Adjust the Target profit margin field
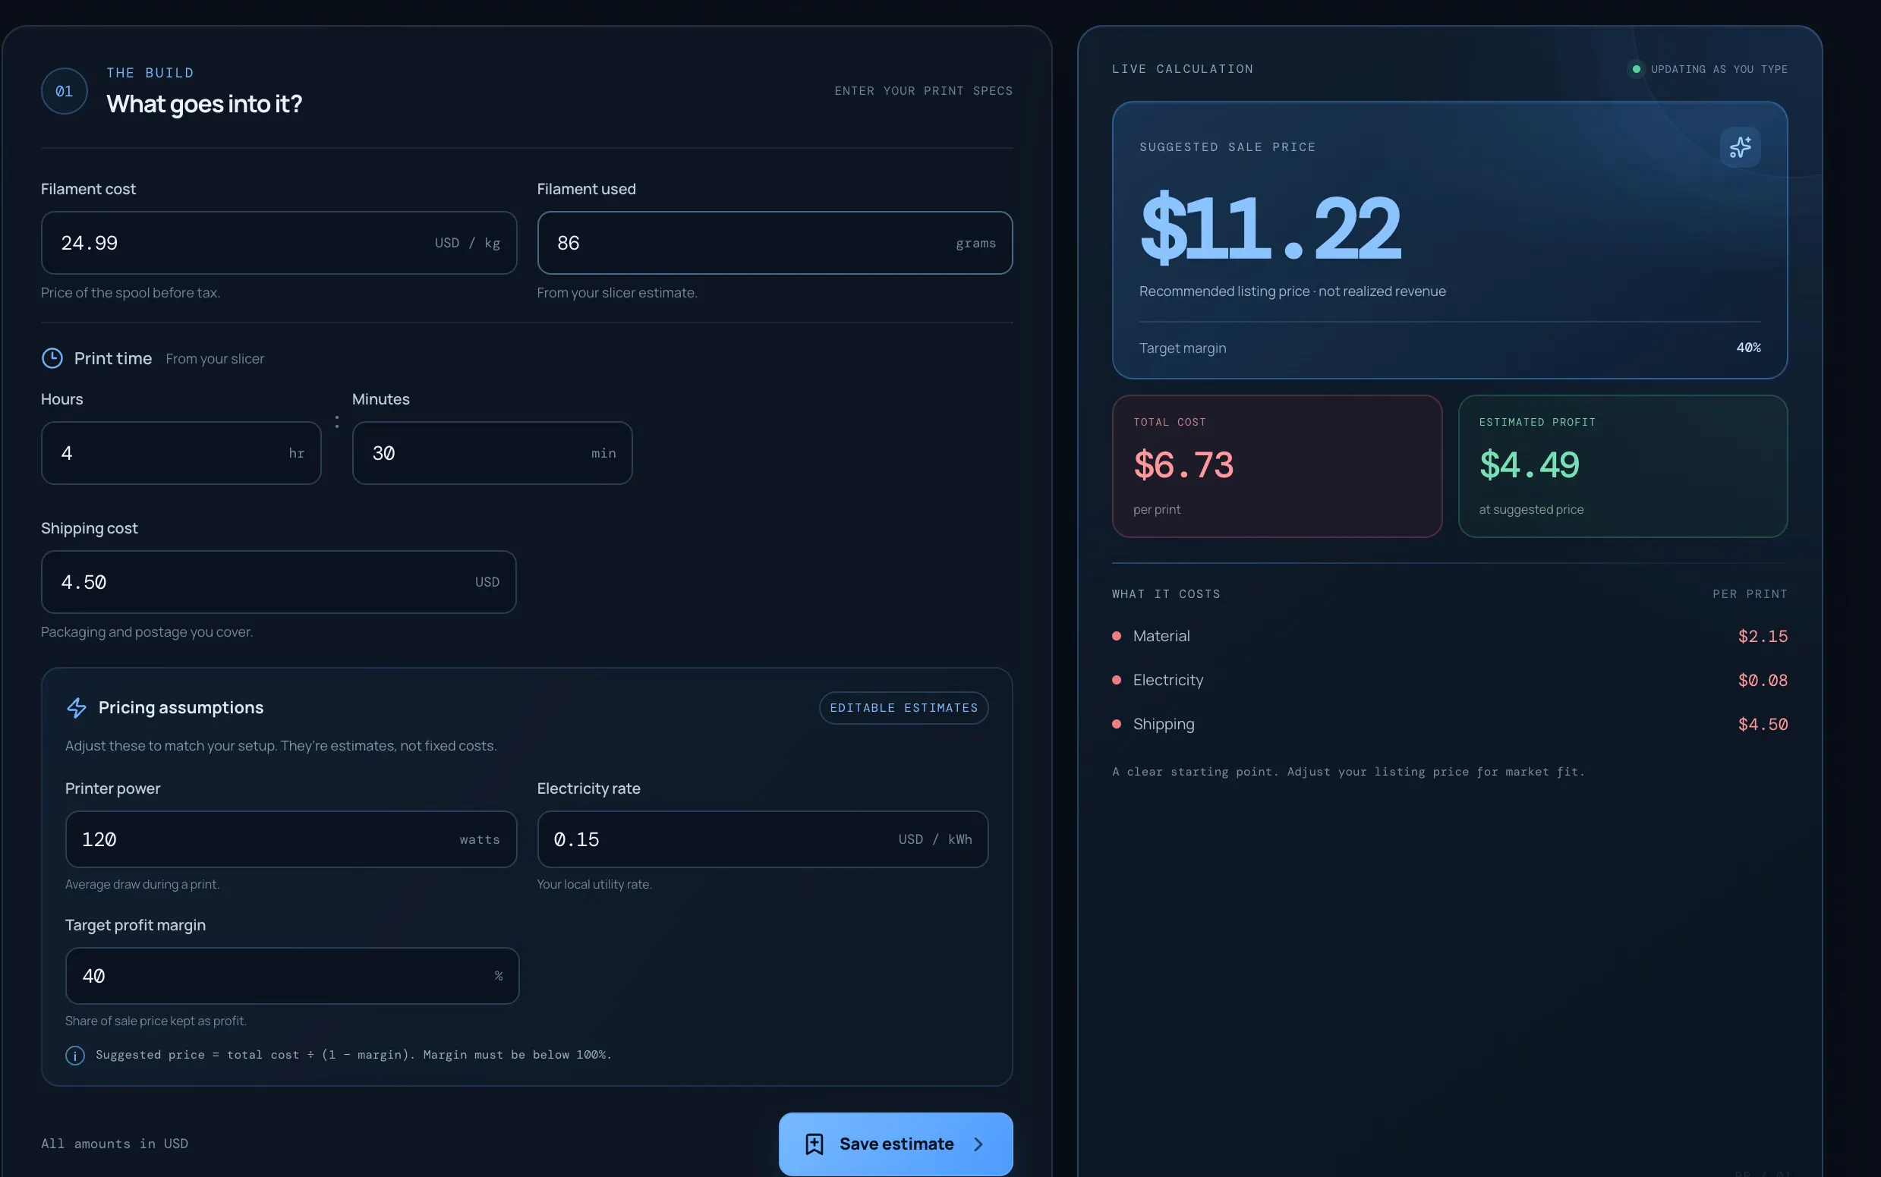The image size is (1881, 1177). [x=292, y=975]
